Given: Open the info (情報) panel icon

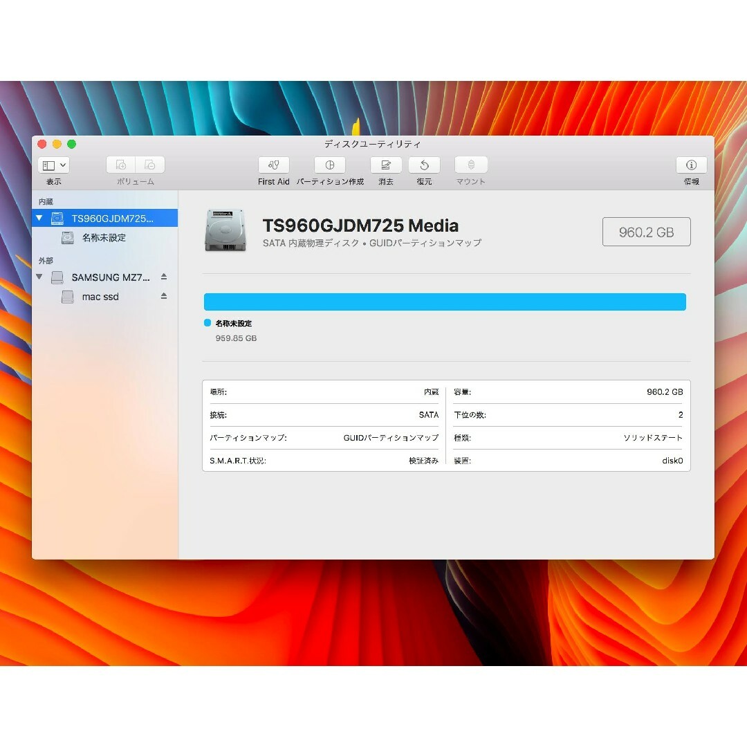Looking at the screenshot, I should point(691,165).
